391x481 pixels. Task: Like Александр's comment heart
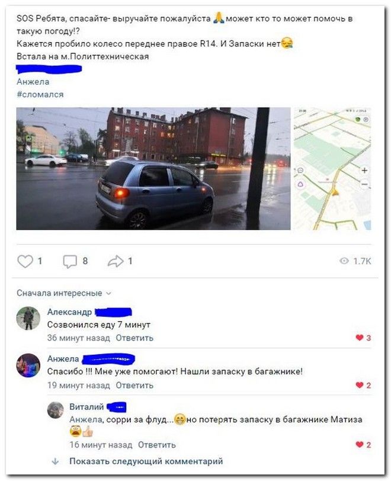[x=360, y=338]
